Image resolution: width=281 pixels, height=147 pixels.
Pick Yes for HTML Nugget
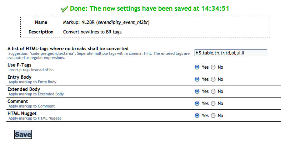point(197,115)
